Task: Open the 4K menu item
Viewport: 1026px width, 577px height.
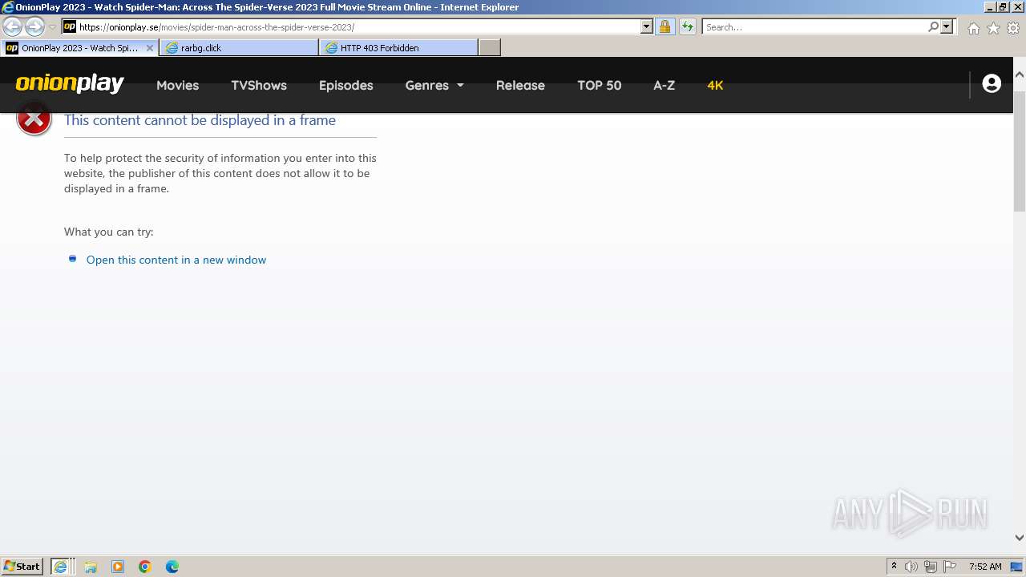Action: coord(715,85)
